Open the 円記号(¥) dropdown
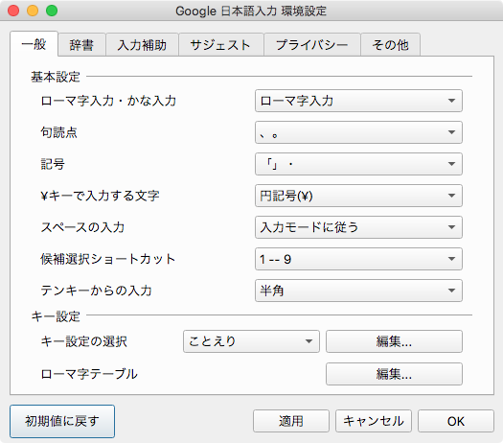Viewport: 503px width, 443px height. click(x=358, y=196)
